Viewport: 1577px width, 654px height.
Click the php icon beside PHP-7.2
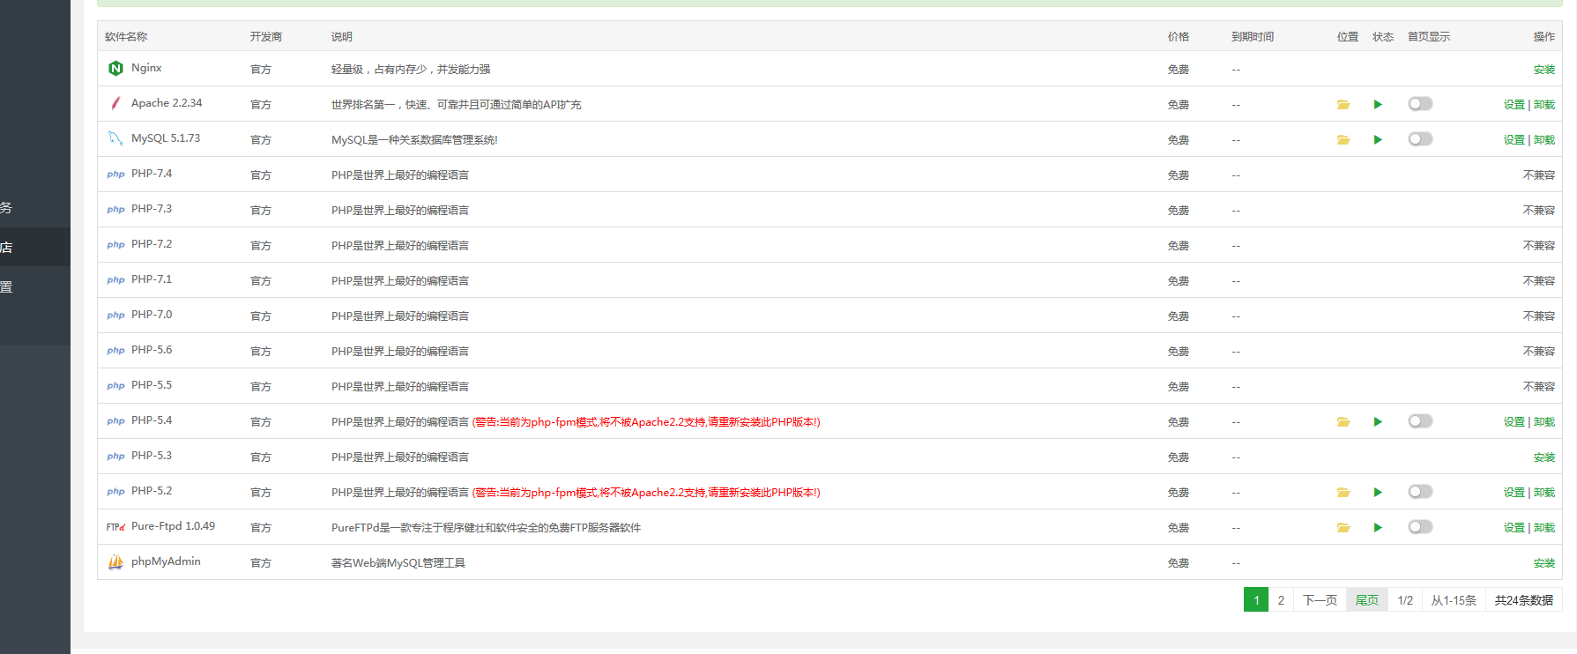point(115,245)
